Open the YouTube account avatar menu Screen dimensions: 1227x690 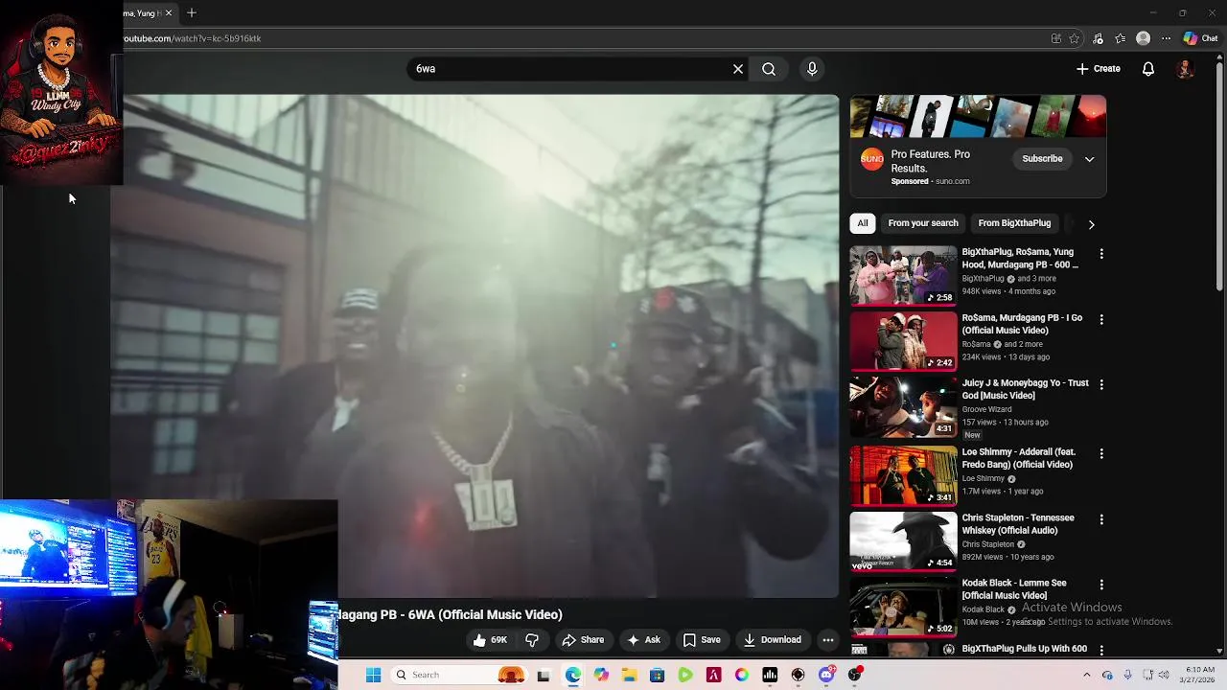[1186, 69]
